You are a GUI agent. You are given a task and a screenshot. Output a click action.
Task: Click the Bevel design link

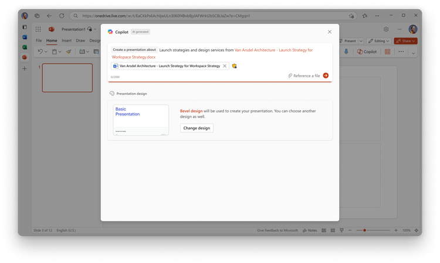point(191,111)
